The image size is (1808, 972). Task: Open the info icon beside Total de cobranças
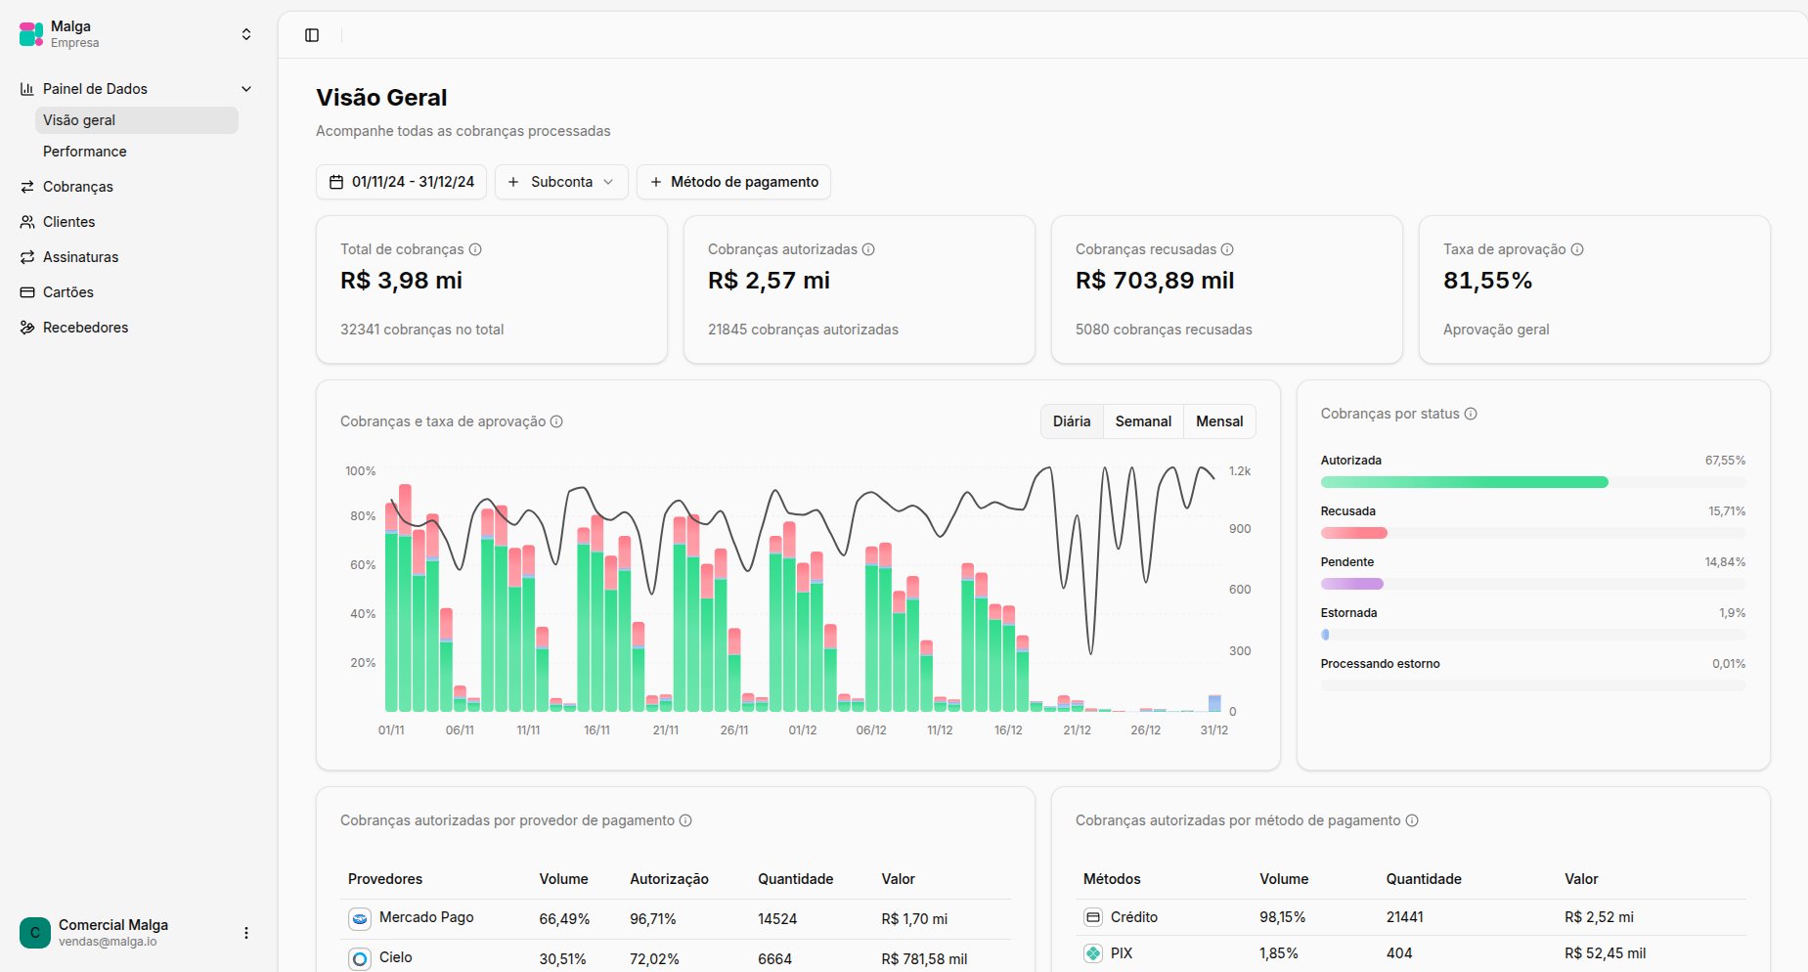point(475,249)
